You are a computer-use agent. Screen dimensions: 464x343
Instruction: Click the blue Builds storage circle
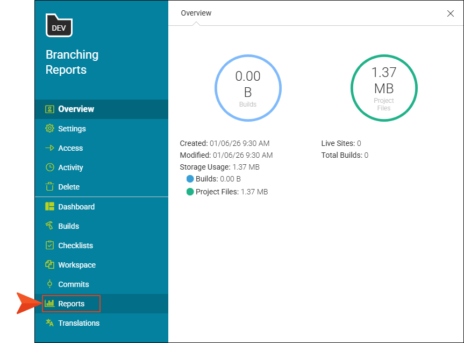point(248,88)
